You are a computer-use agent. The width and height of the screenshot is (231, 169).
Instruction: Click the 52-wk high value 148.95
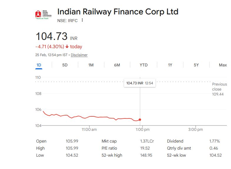[x=146, y=155]
